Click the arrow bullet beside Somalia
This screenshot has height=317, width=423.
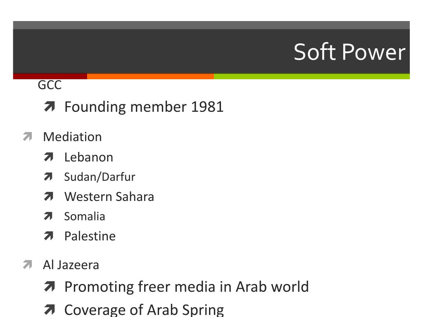pyautogui.click(x=48, y=216)
